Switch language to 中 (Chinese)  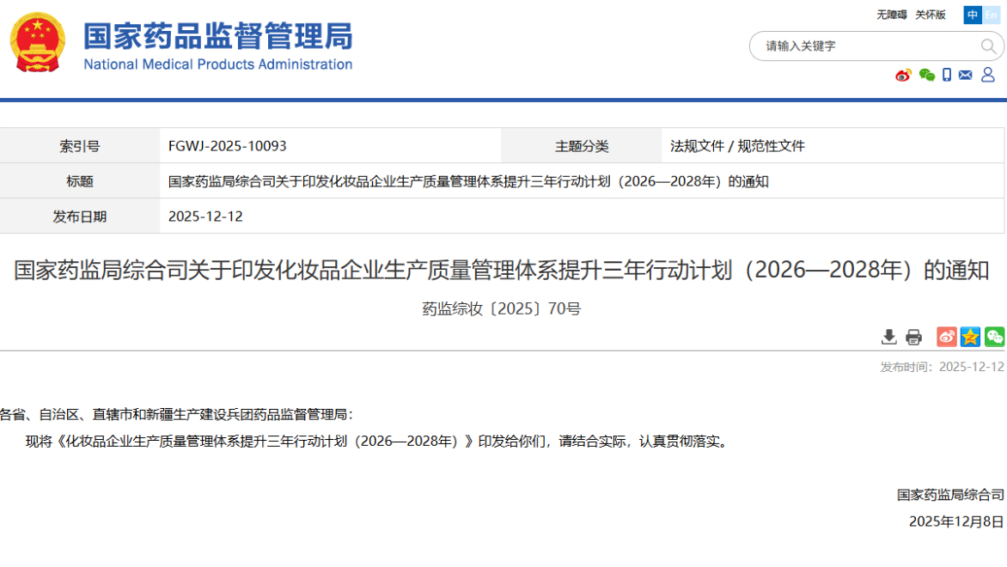point(973,15)
